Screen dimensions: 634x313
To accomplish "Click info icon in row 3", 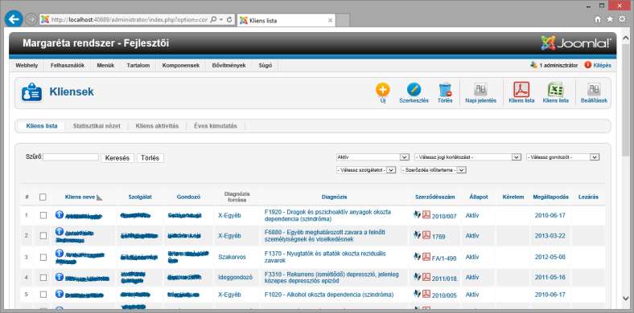I will coord(60,254).
